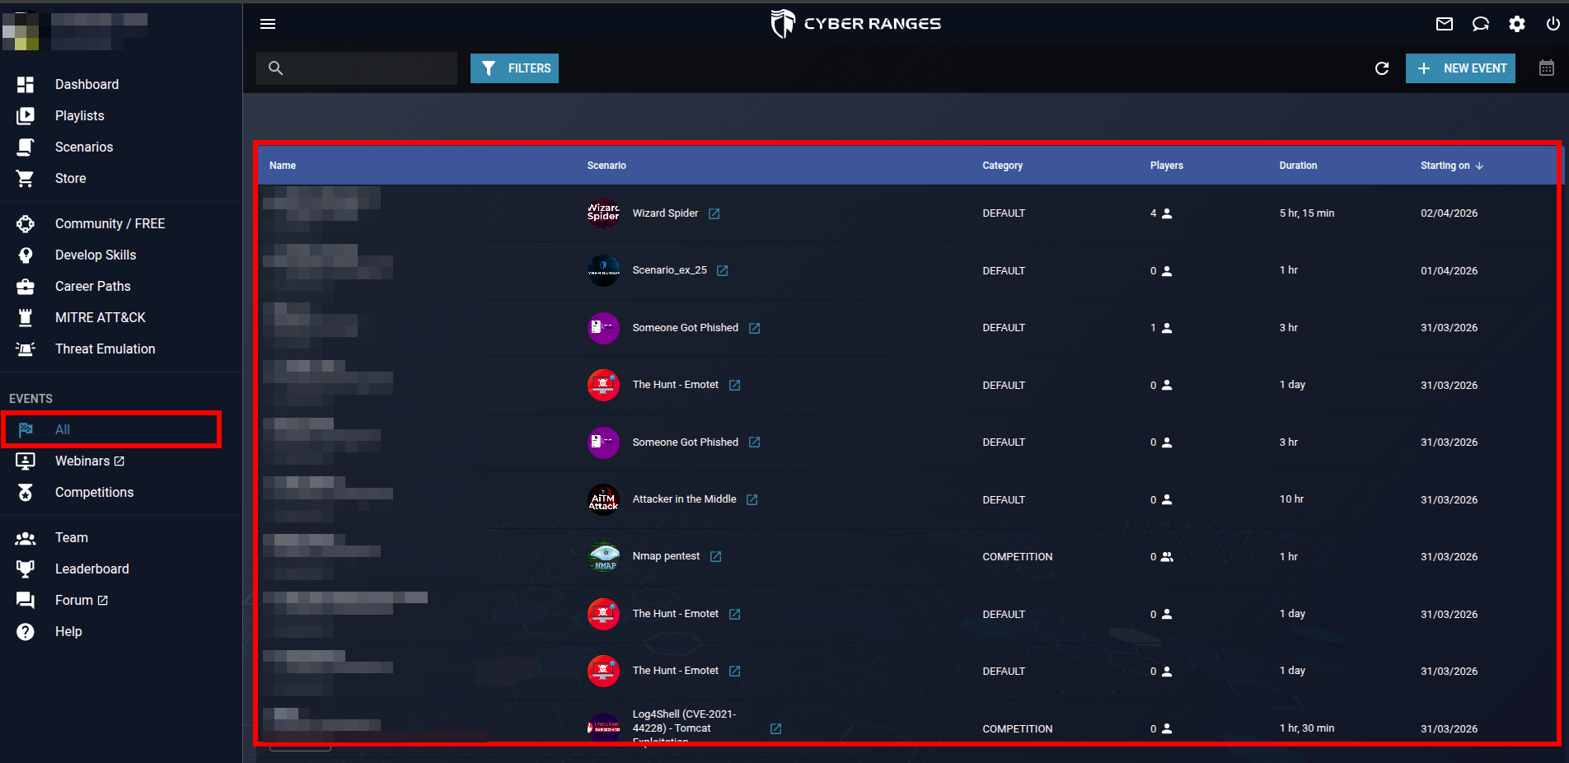The height and width of the screenshot is (763, 1569).
Task: Open the chat support icon
Action: click(1481, 24)
